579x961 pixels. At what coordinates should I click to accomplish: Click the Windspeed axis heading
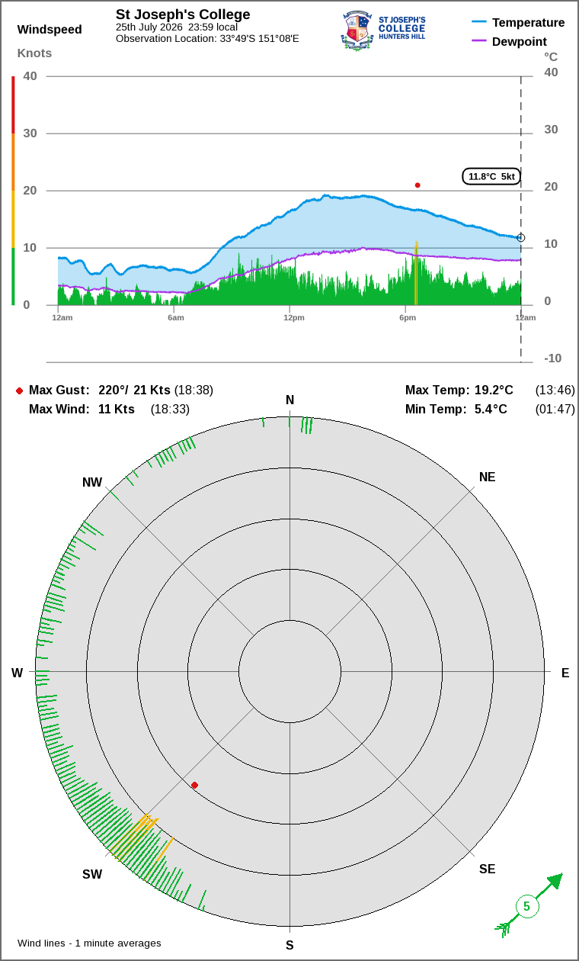click(x=50, y=30)
